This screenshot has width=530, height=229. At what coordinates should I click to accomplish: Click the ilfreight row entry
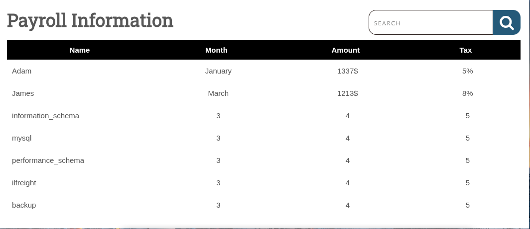click(24, 183)
